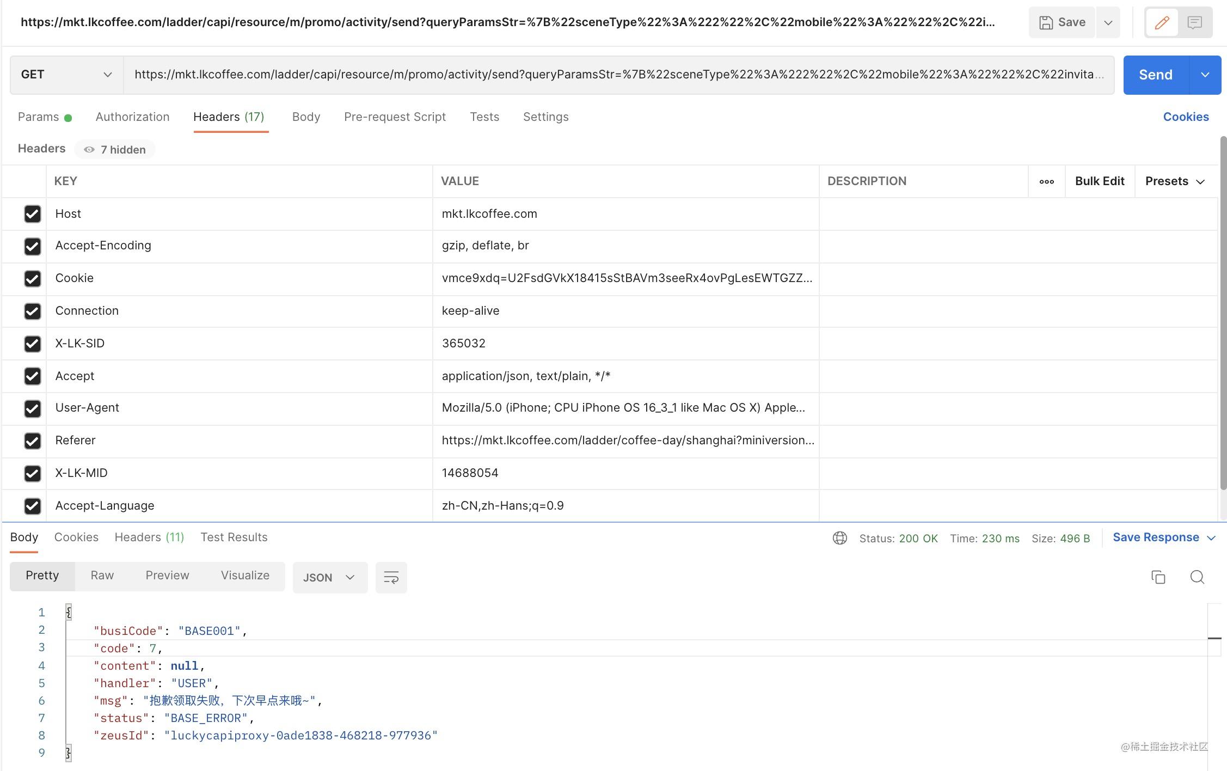Screen dimensions: 1227x771
Task: Click the pencil edit icon
Action: 1162,22
